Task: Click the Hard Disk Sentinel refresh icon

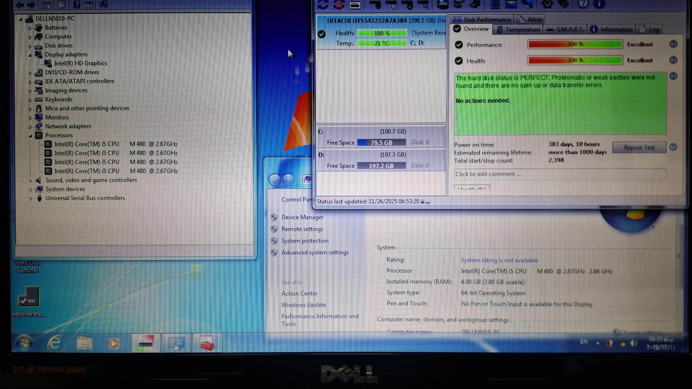Action: [323, 4]
